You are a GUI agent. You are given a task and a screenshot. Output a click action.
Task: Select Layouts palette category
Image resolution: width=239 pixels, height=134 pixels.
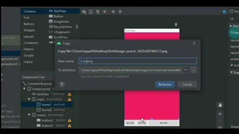click(x=29, y=36)
